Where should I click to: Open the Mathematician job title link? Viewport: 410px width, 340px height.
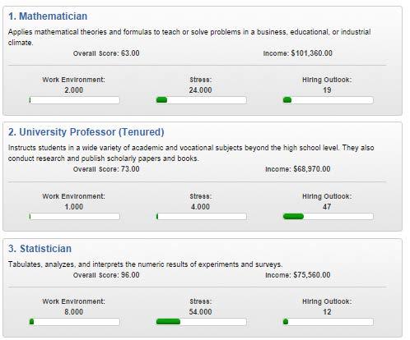pos(48,16)
